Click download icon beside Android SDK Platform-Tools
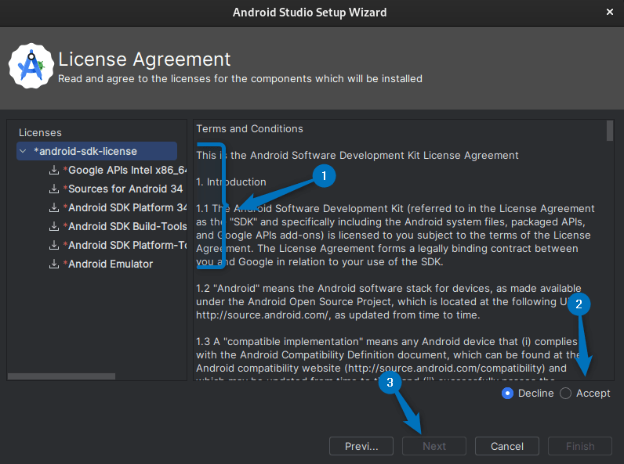 click(x=54, y=245)
